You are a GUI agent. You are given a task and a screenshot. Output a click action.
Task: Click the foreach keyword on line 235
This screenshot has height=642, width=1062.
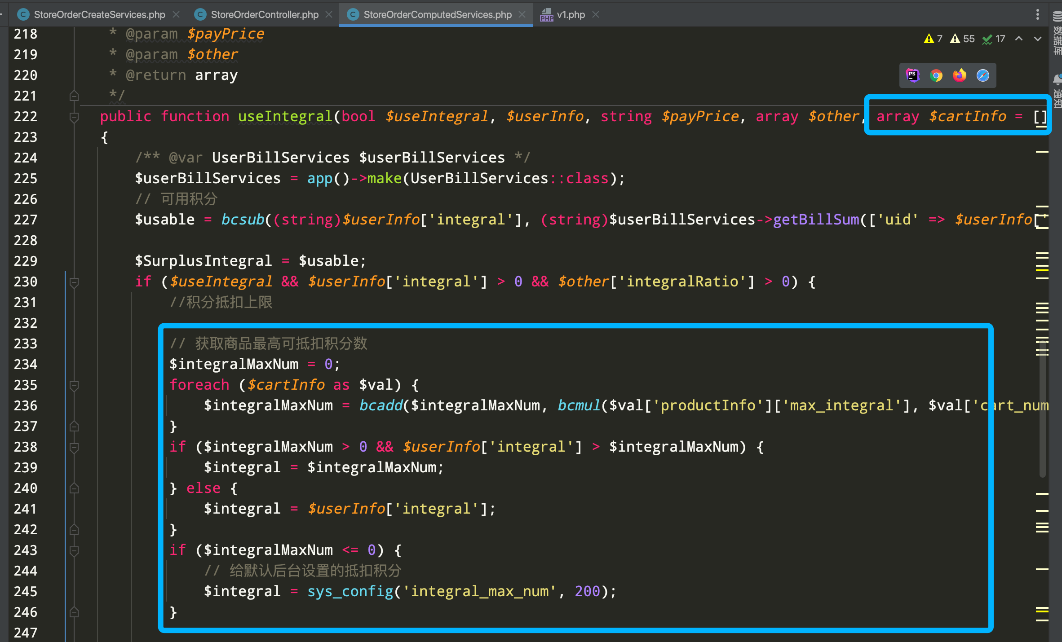(199, 385)
